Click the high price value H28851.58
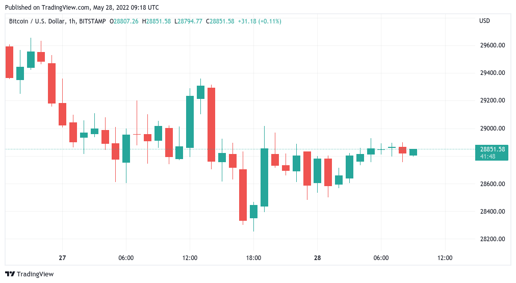 pos(157,21)
